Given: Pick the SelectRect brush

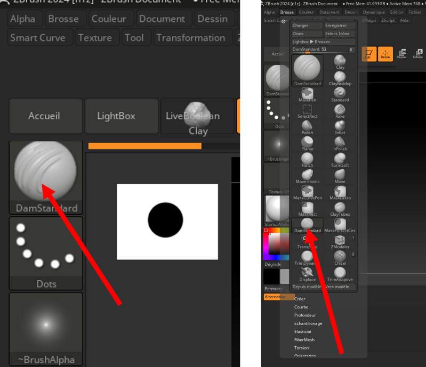Looking at the screenshot, I should tap(307, 111).
